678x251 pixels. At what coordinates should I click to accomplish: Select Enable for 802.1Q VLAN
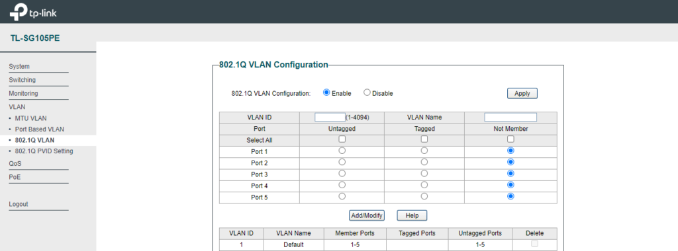tap(326, 92)
